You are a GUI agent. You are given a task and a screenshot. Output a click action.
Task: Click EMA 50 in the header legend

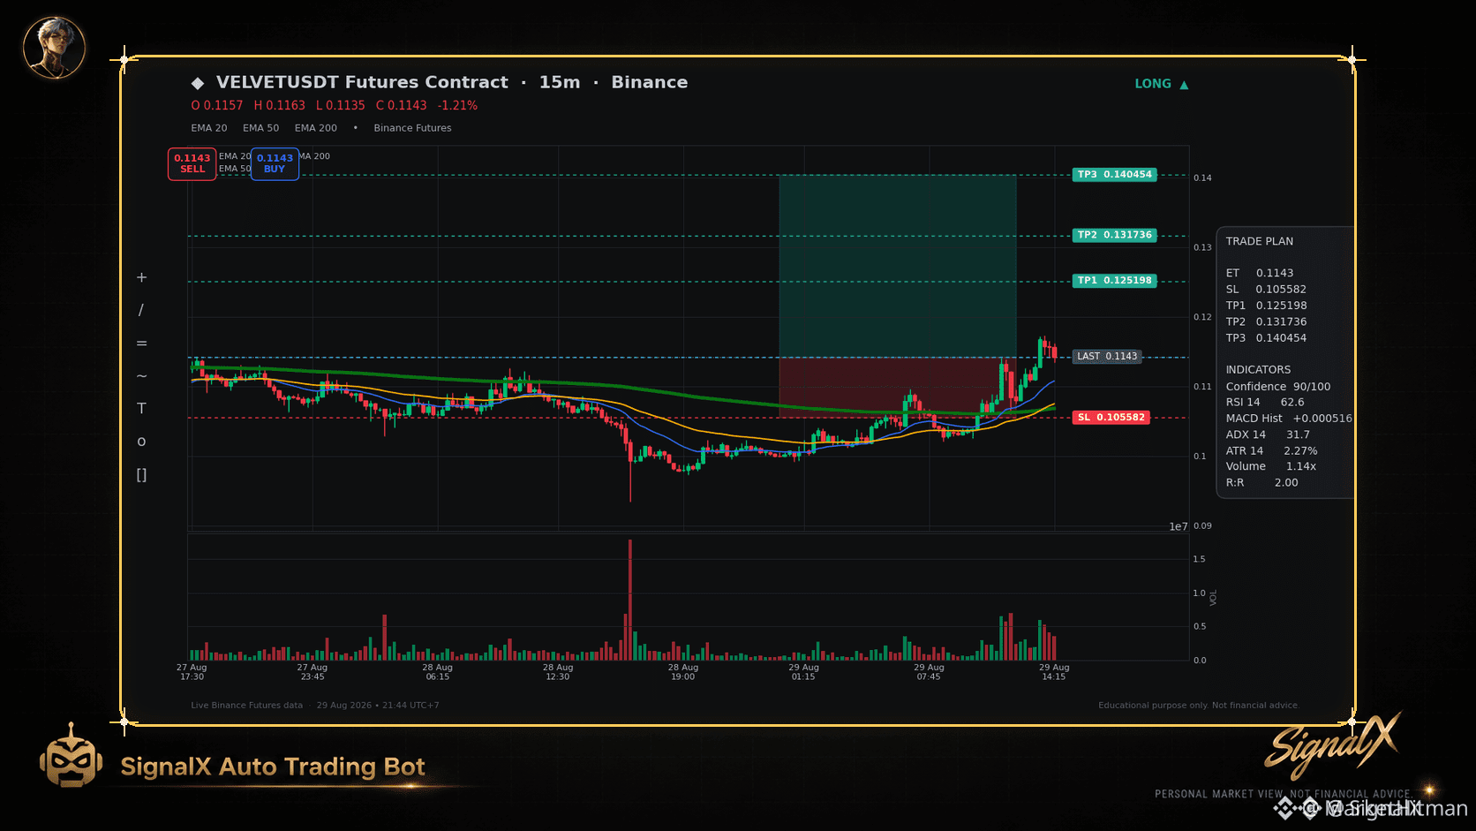261,128
